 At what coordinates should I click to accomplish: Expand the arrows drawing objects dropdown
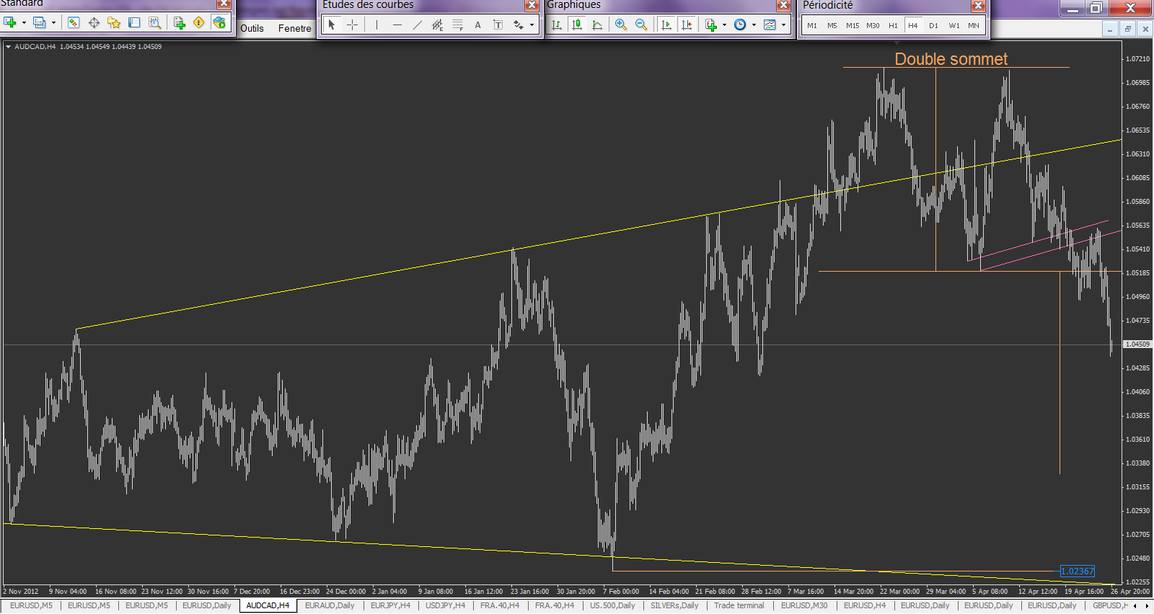pyautogui.click(x=532, y=25)
